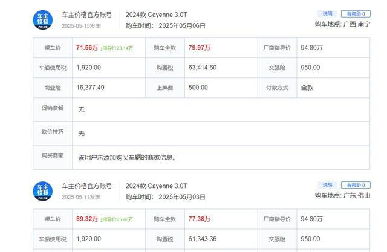Select the 79.97万 full purchase price
The width and height of the screenshot is (387, 252).
tap(199, 47)
